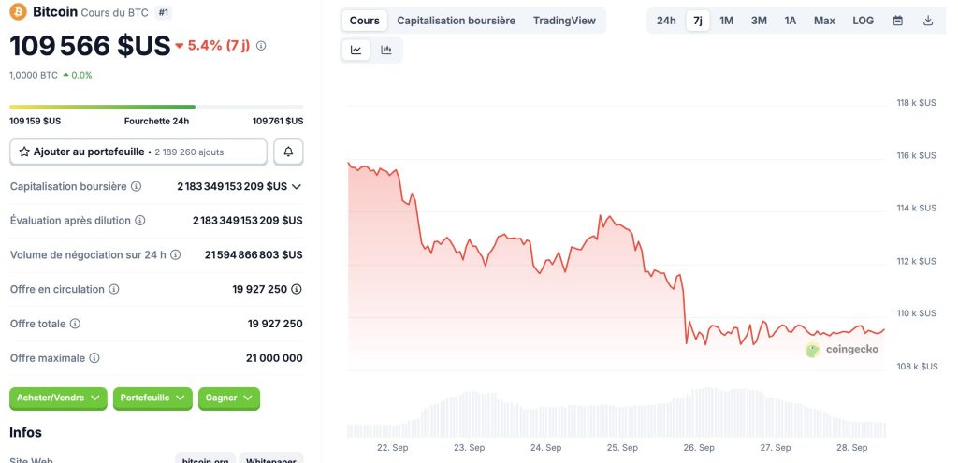This screenshot has width=958, height=463.
Task: Click info icon beside Capitalisation boursière
Action: tap(136, 186)
